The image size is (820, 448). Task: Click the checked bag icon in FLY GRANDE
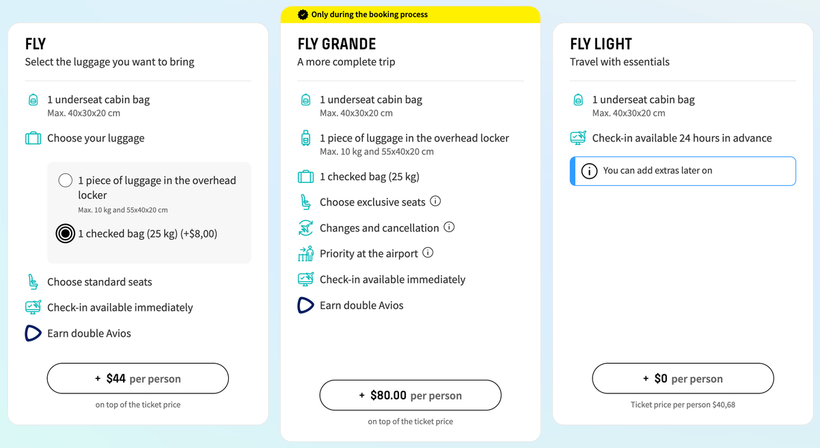pos(305,176)
